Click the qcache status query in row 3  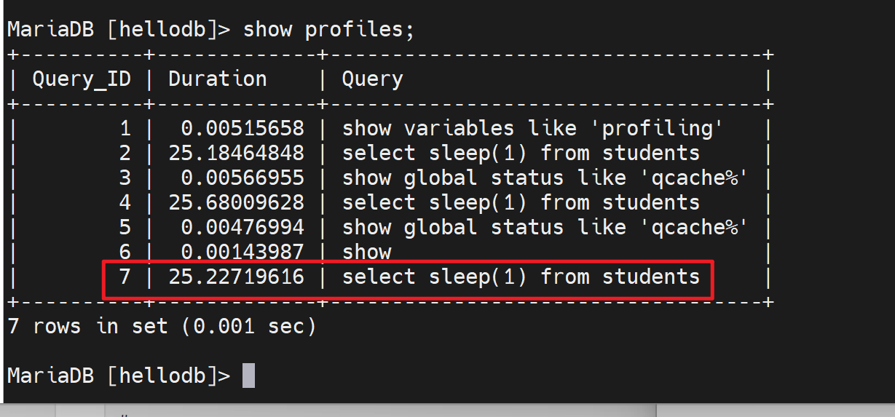click(x=545, y=178)
